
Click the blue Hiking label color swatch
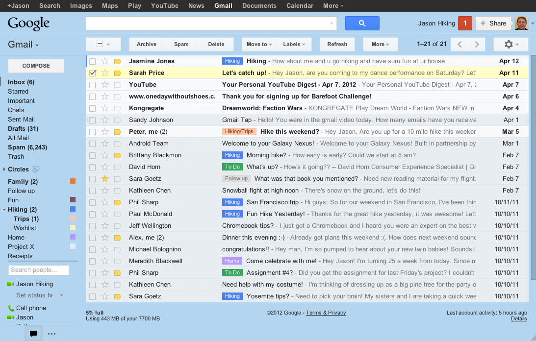73,209
